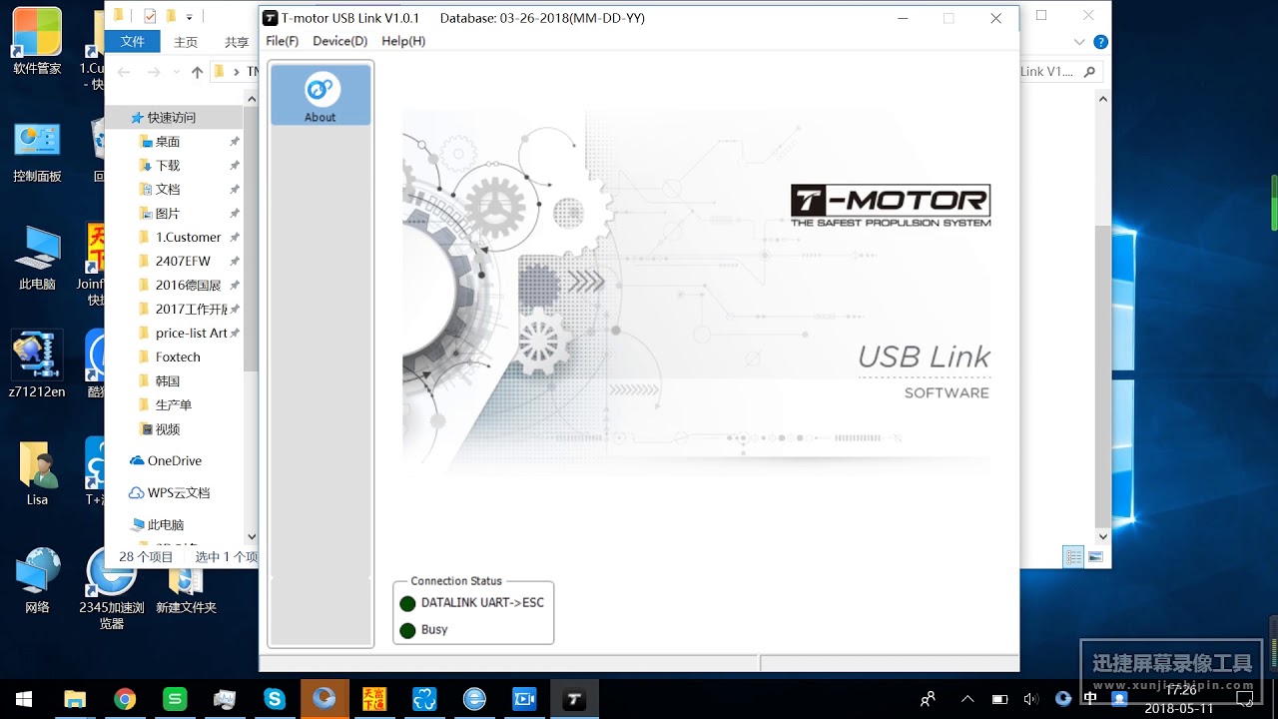Switch to the 主页 tab in Explorer
Viewport: 1278px width, 719px height.
(186, 42)
